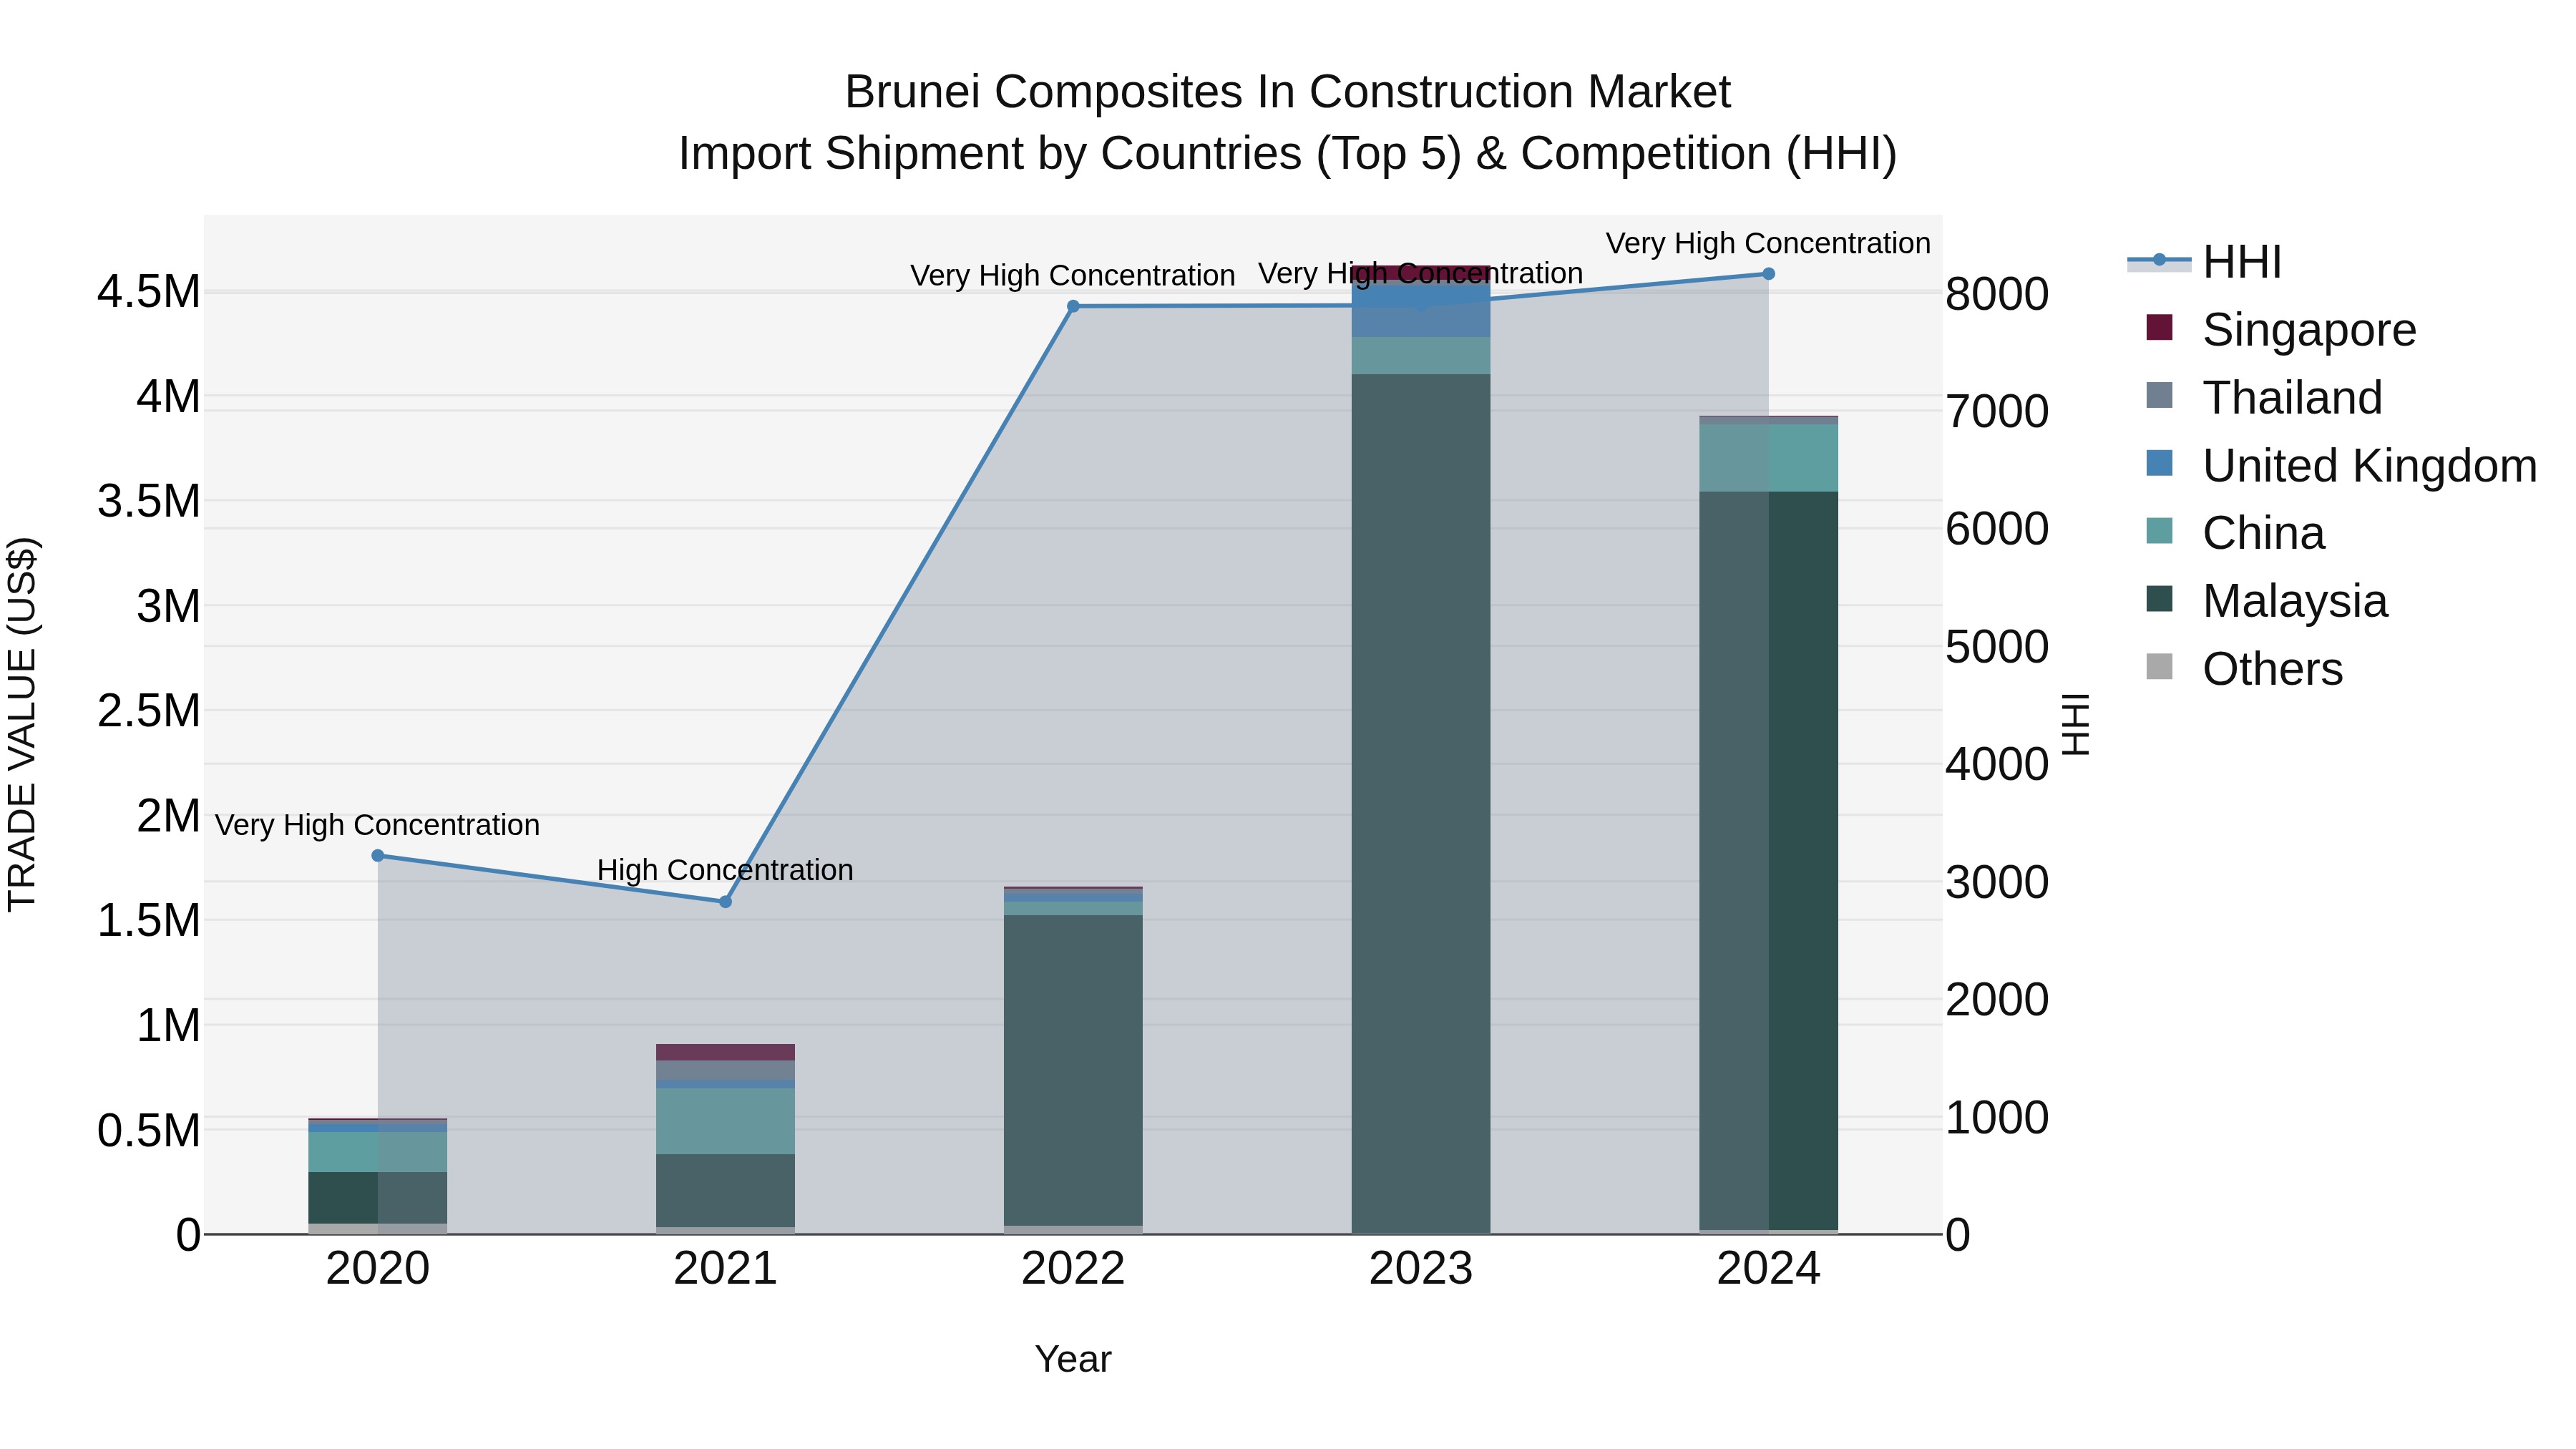Click the 2021 Thailand bar segment

click(726, 1071)
